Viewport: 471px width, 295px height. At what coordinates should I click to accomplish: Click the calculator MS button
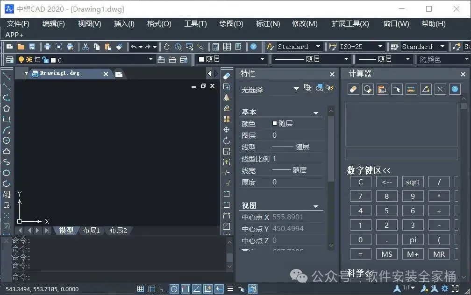pyautogui.click(x=386, y=254)
